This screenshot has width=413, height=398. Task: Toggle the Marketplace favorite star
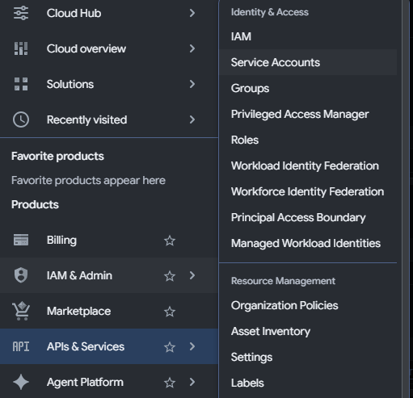tap(170, 312)
